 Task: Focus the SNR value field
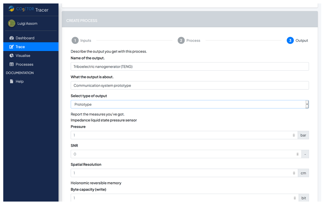(x=186, y=154)
